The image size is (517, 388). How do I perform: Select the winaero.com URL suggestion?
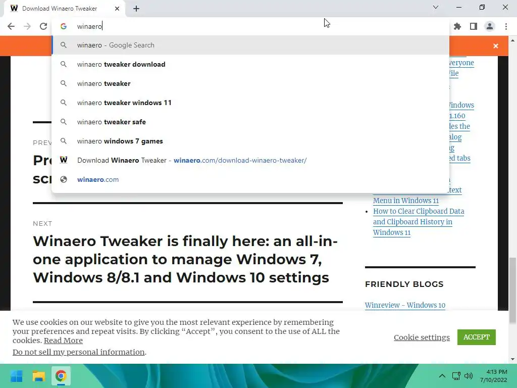250,179
